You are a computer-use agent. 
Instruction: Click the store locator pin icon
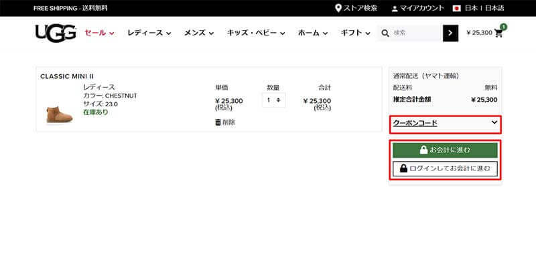tap(338, 8)
